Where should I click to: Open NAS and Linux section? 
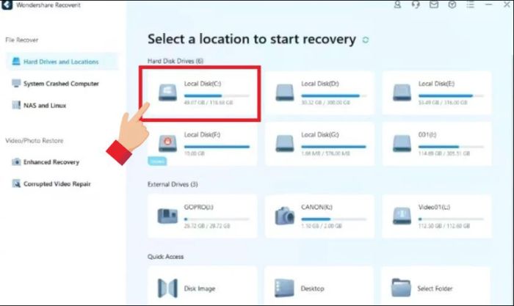coord(45,106)
